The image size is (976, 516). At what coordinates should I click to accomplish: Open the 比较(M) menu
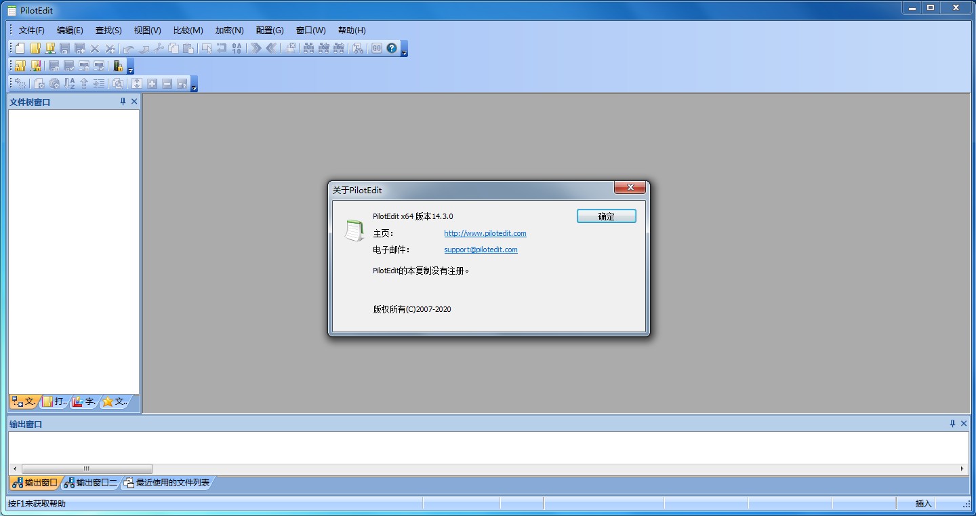click(x=188, y=30)
